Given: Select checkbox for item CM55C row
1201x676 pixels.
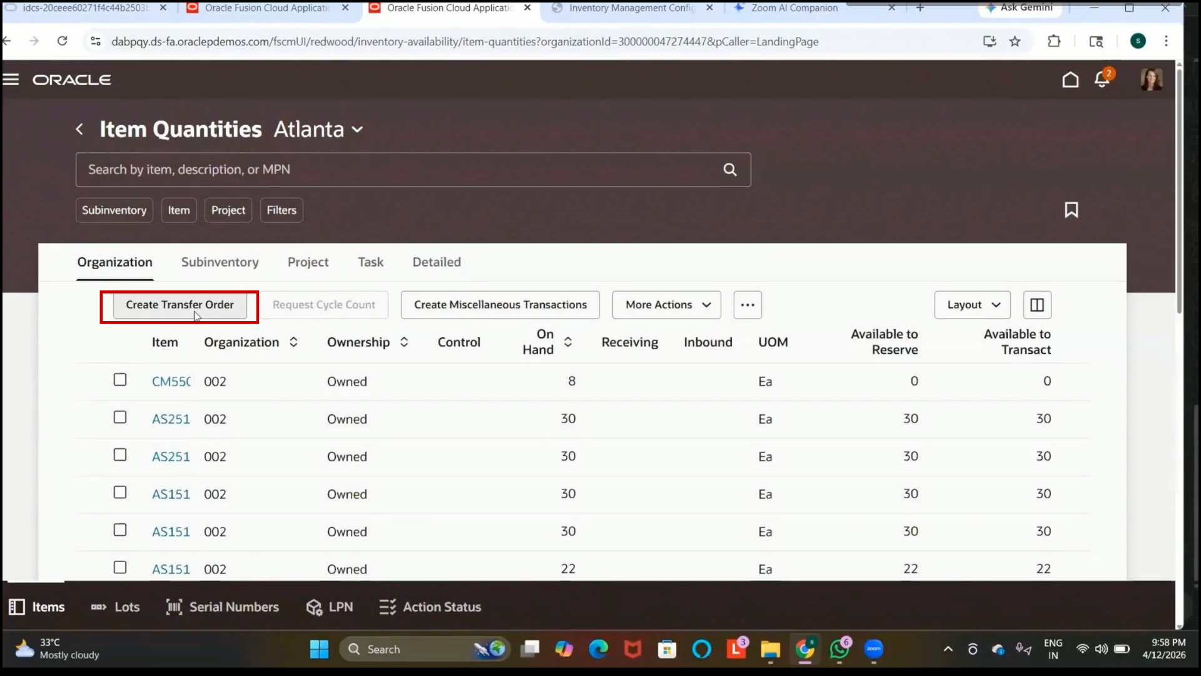Looking at the screenshot, I should (x=120, y=380).
